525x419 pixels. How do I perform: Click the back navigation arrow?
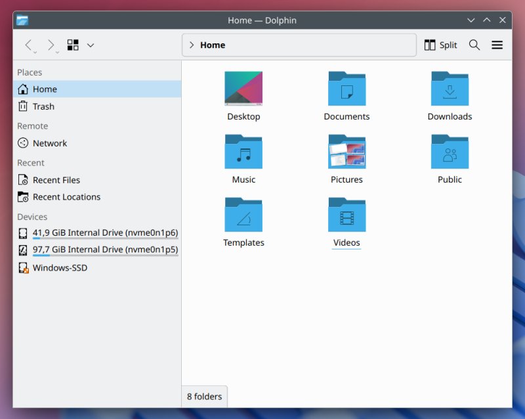point(28,45)
